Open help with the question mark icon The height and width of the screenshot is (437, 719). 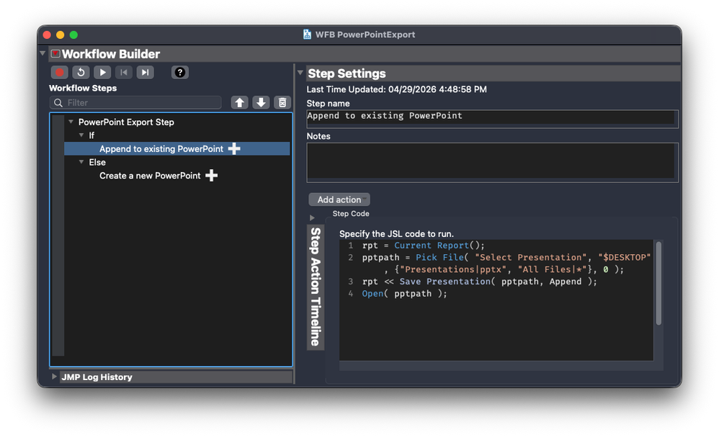click(180, 73)
